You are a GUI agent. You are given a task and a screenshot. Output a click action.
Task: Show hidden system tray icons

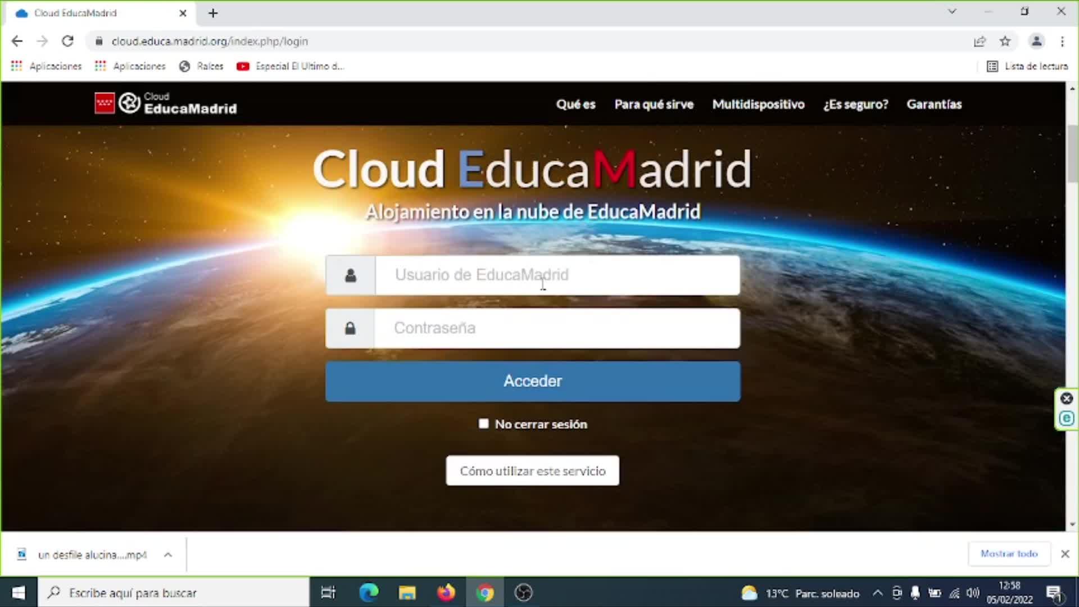877,593
